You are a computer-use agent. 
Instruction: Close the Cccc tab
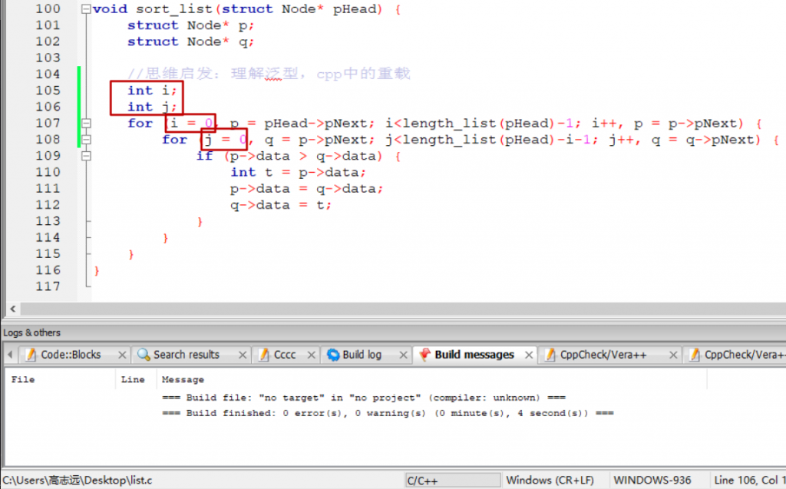click(311, 355)
